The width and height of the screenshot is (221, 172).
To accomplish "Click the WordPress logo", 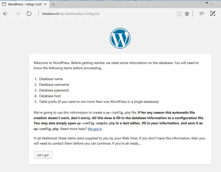I will [x=120, y=38].
